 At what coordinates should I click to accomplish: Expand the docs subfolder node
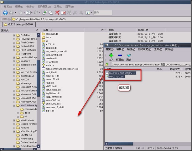[x=18, y=113]
